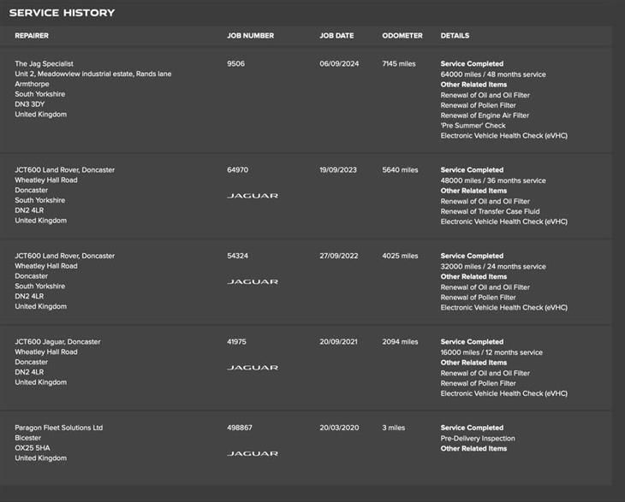Click job number 9506

tap(236, 63)
